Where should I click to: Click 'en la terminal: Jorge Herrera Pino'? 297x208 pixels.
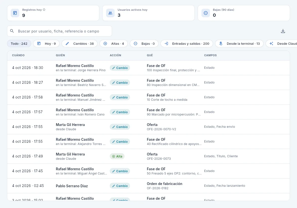[x=81, y=70]
